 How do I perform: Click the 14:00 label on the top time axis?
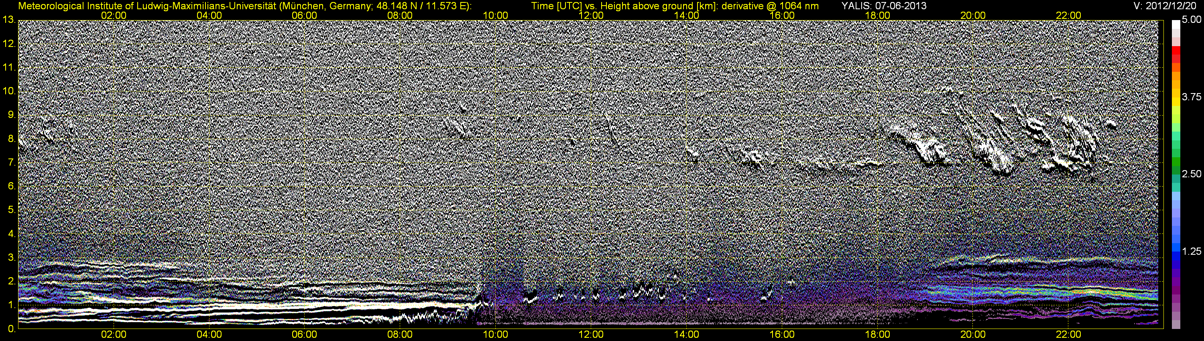[x=687, y=15]
